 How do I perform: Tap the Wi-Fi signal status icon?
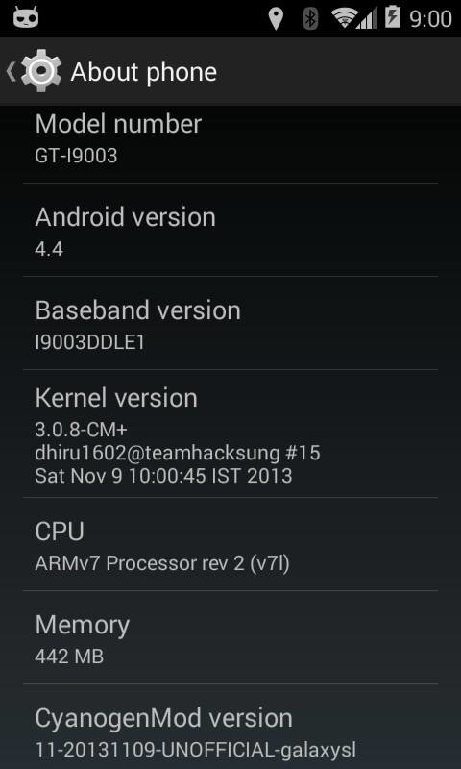coord(344,18)
